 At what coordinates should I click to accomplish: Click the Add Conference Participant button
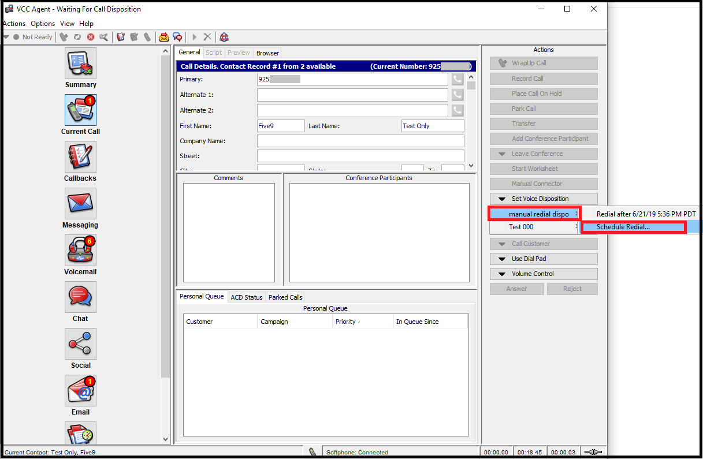(544, 139)
